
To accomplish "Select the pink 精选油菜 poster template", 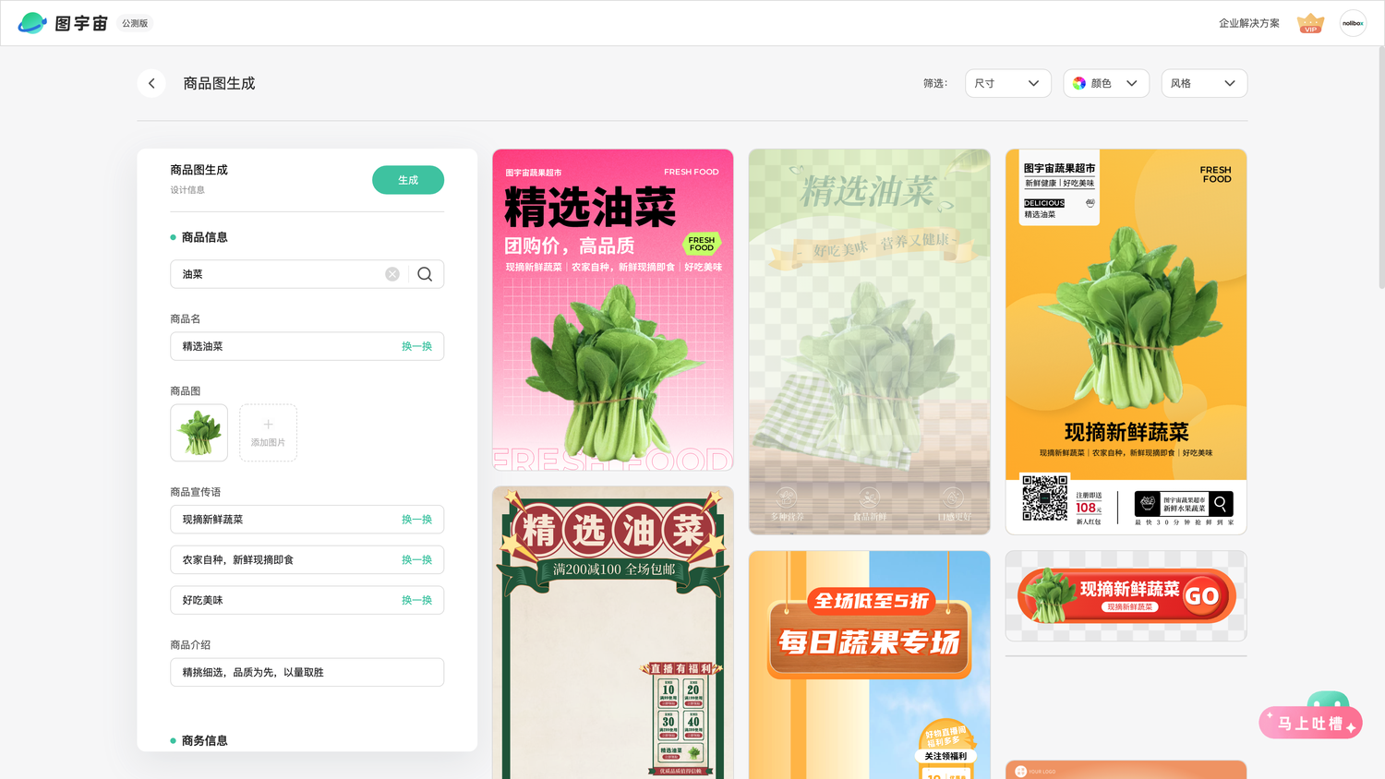I will 613,310.
